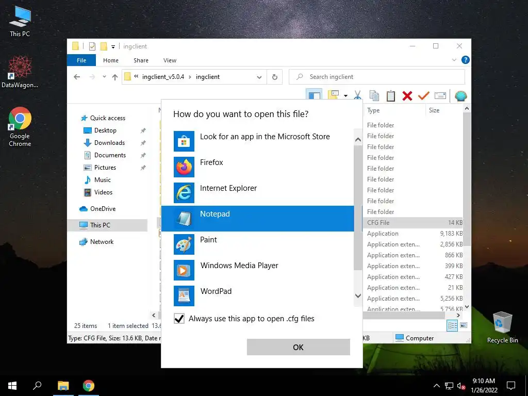Click the Application row sized 9,183 KB
Viewport: 528px width, 396px height.
pyautogui.click(x=413, y=234)
